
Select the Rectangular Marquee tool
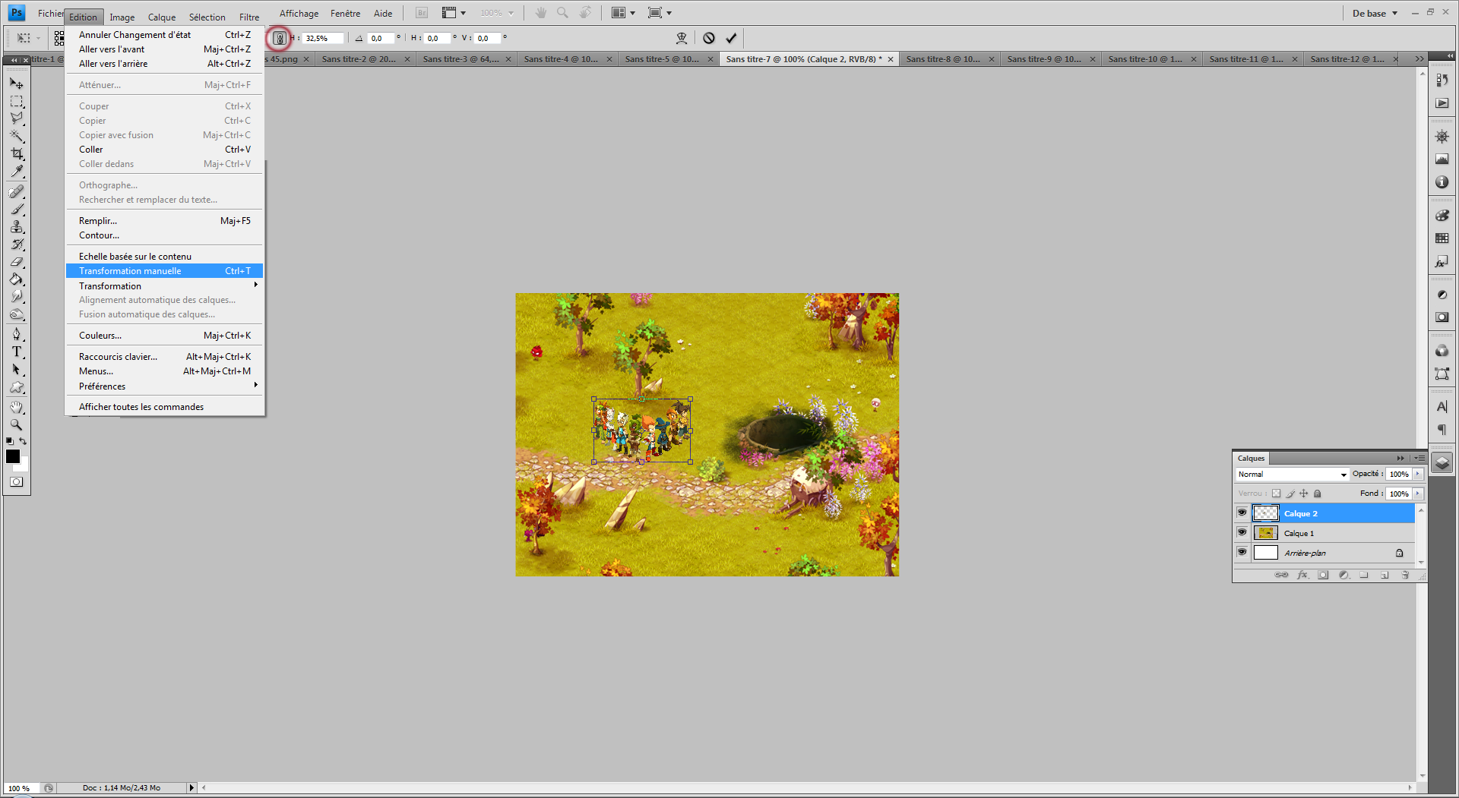click(16, 101)
